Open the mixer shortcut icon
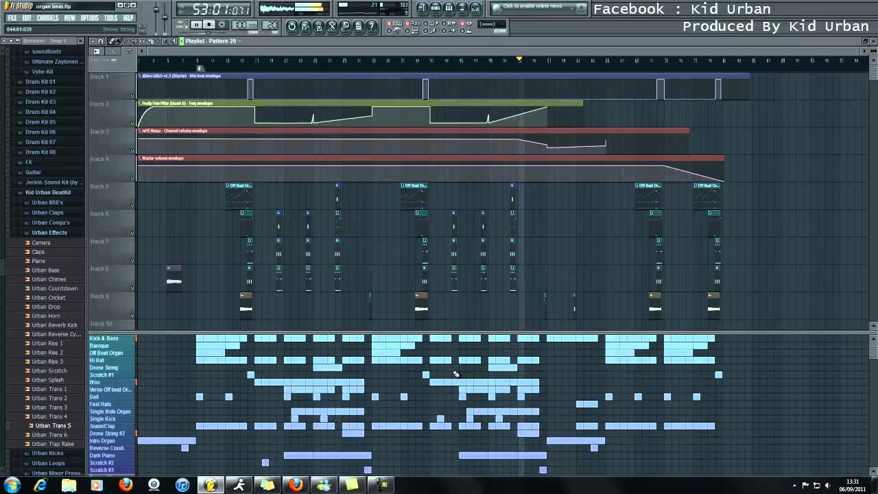 [475, 8]
